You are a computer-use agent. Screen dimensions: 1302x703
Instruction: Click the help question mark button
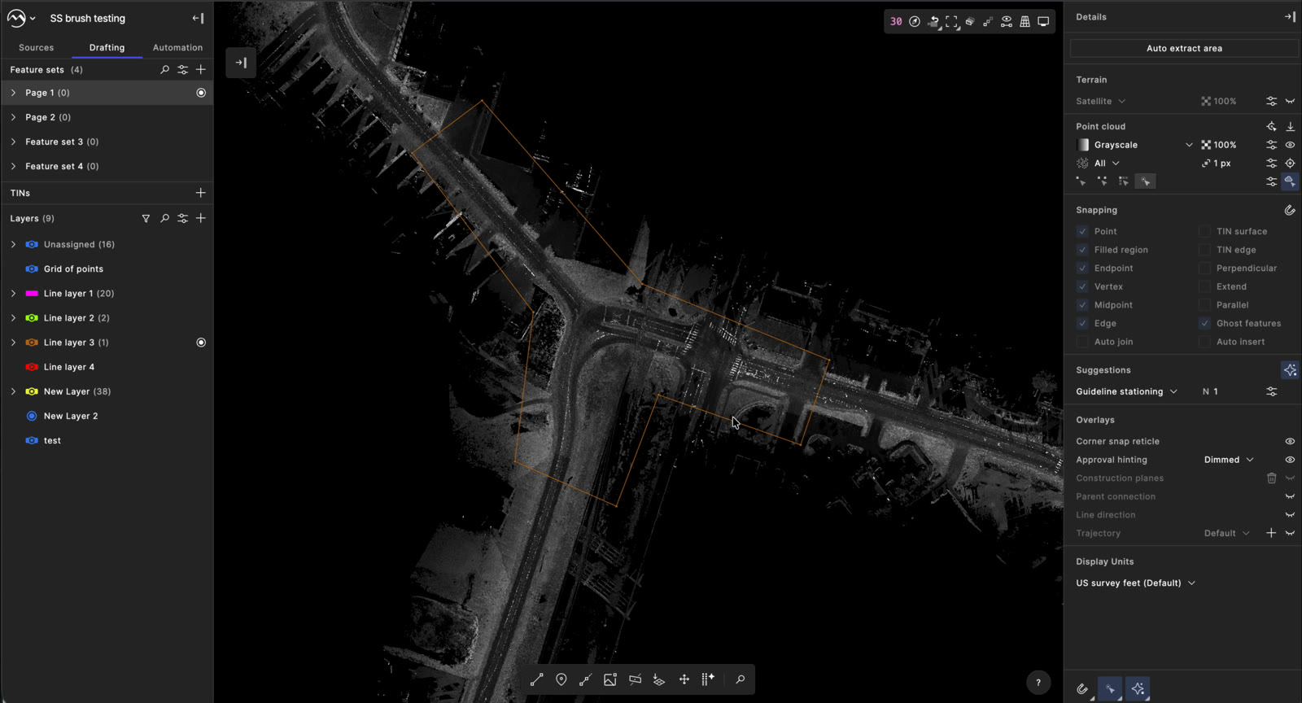tap(1038, 683)
